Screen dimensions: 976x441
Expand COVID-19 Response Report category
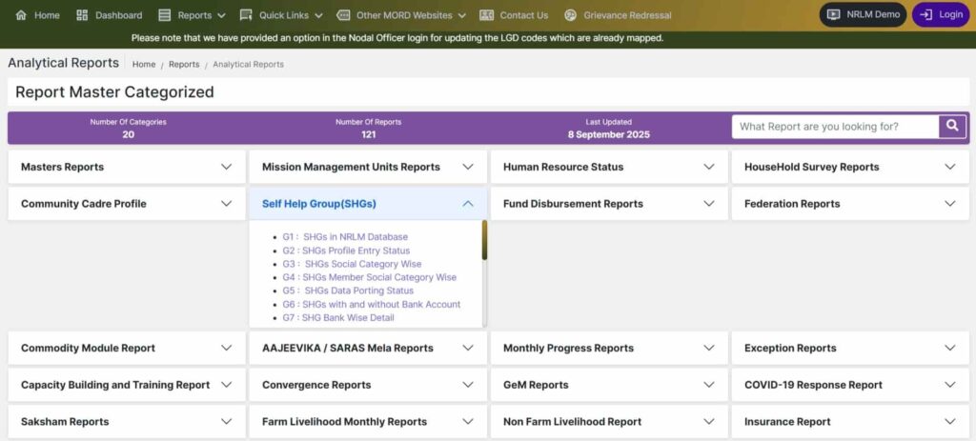pos(850,385)
